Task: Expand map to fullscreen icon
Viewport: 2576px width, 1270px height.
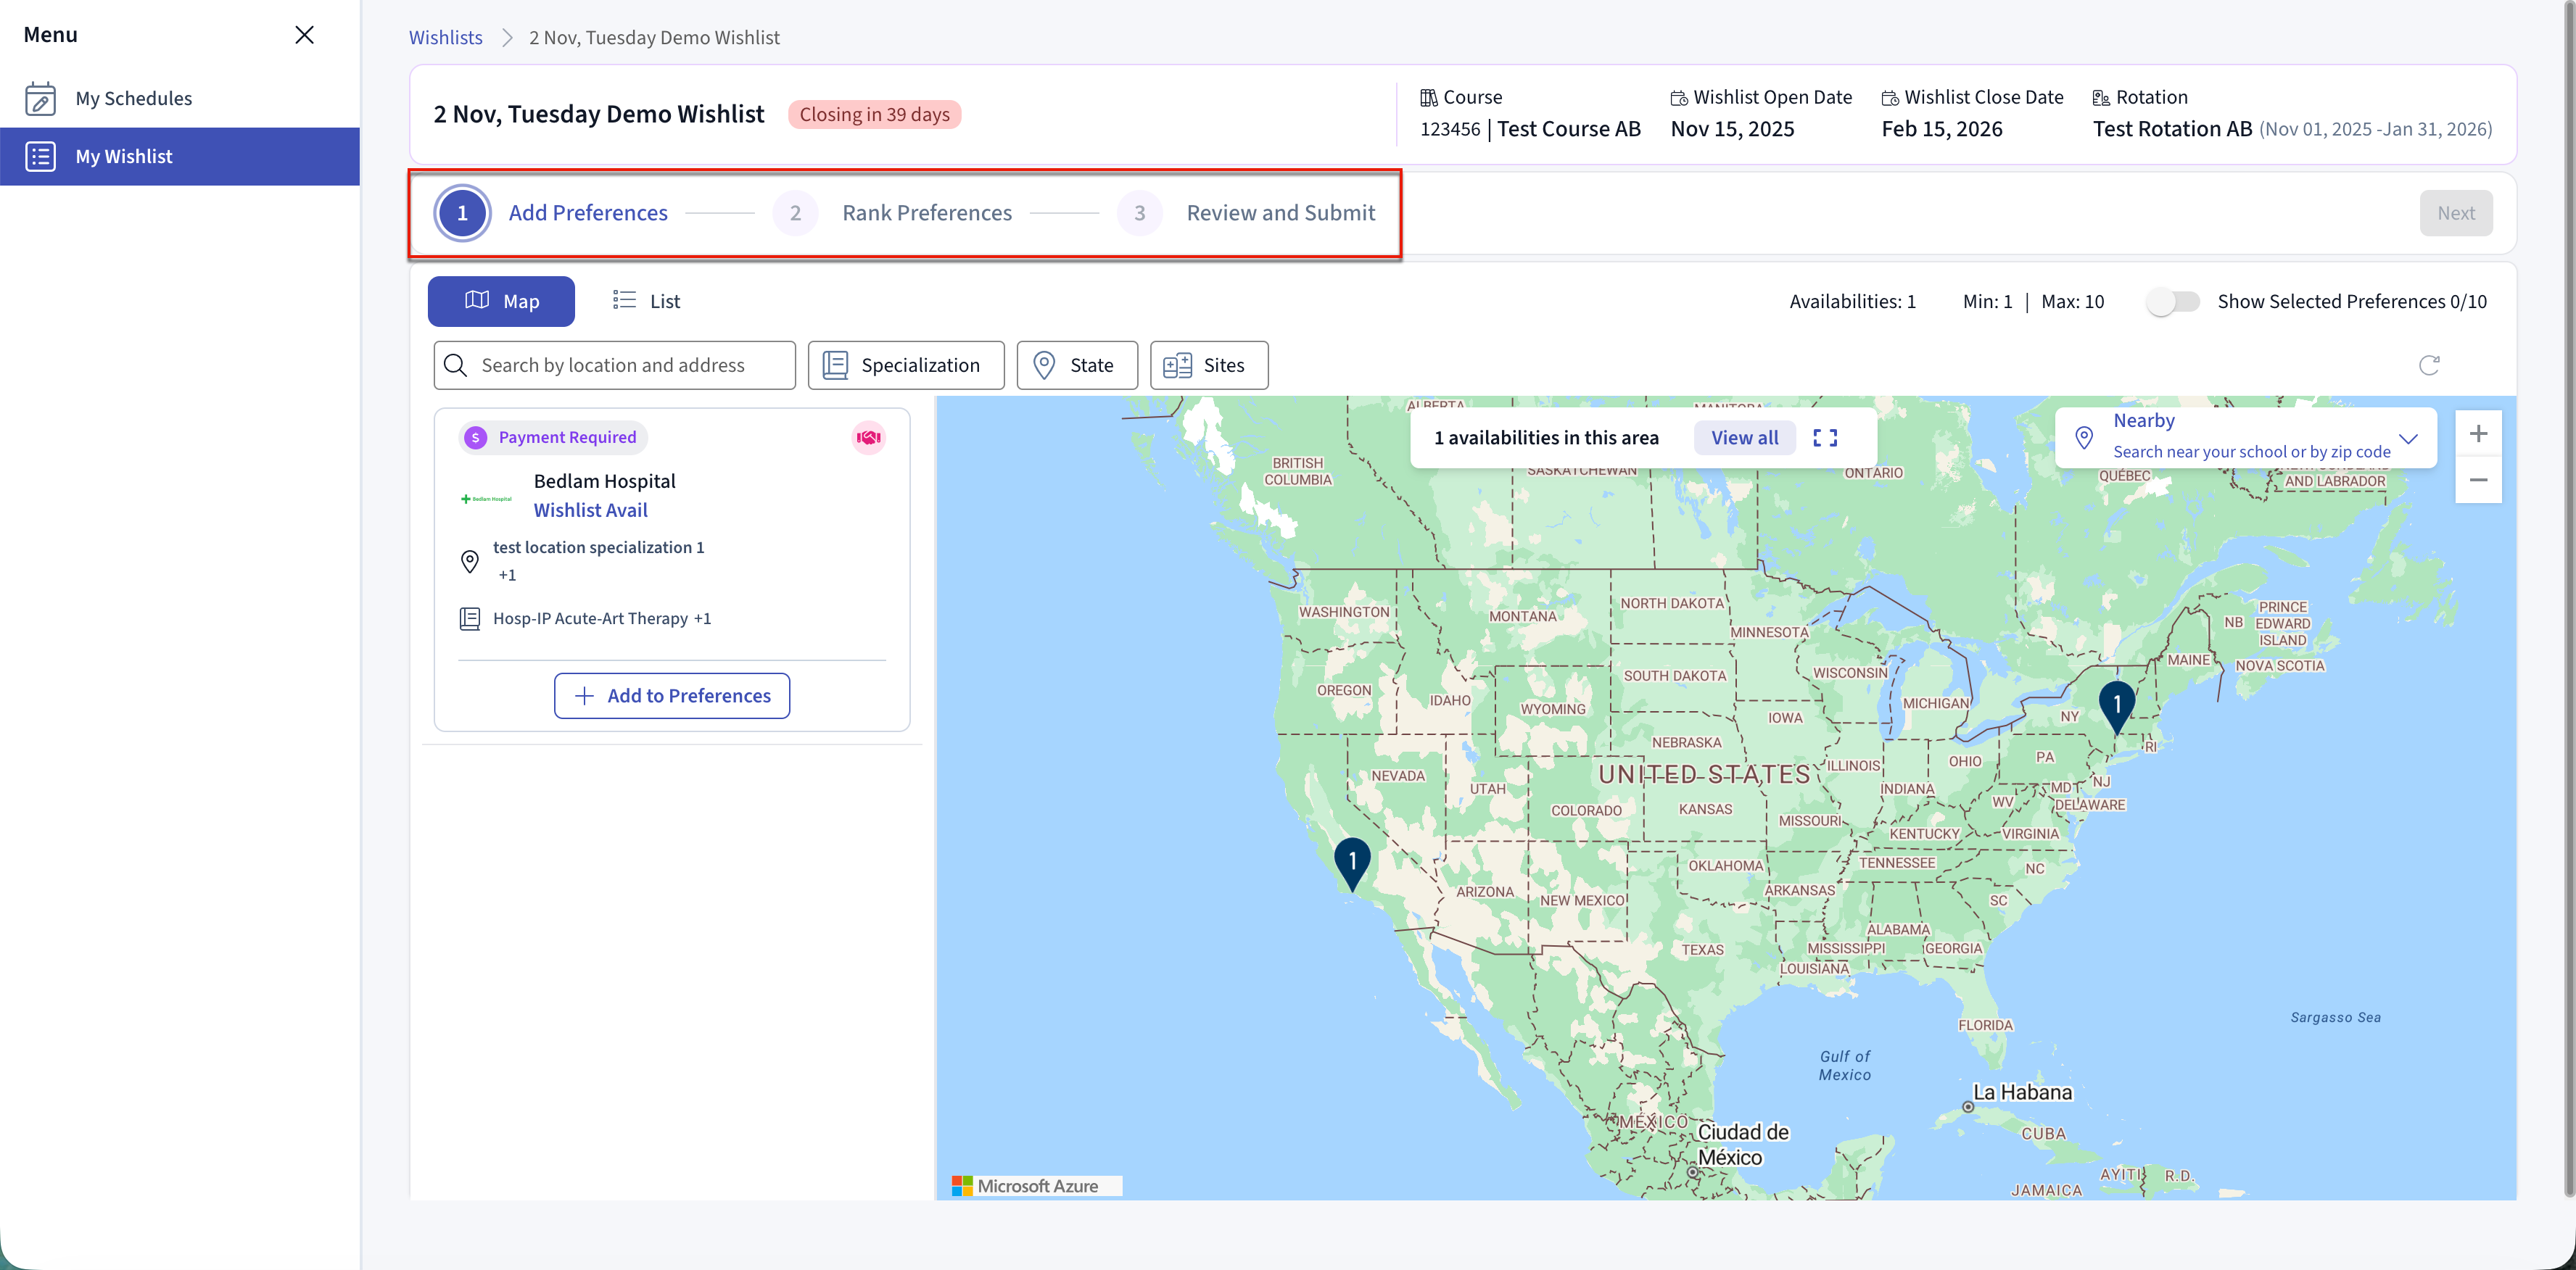Action: click(1825, 438)
